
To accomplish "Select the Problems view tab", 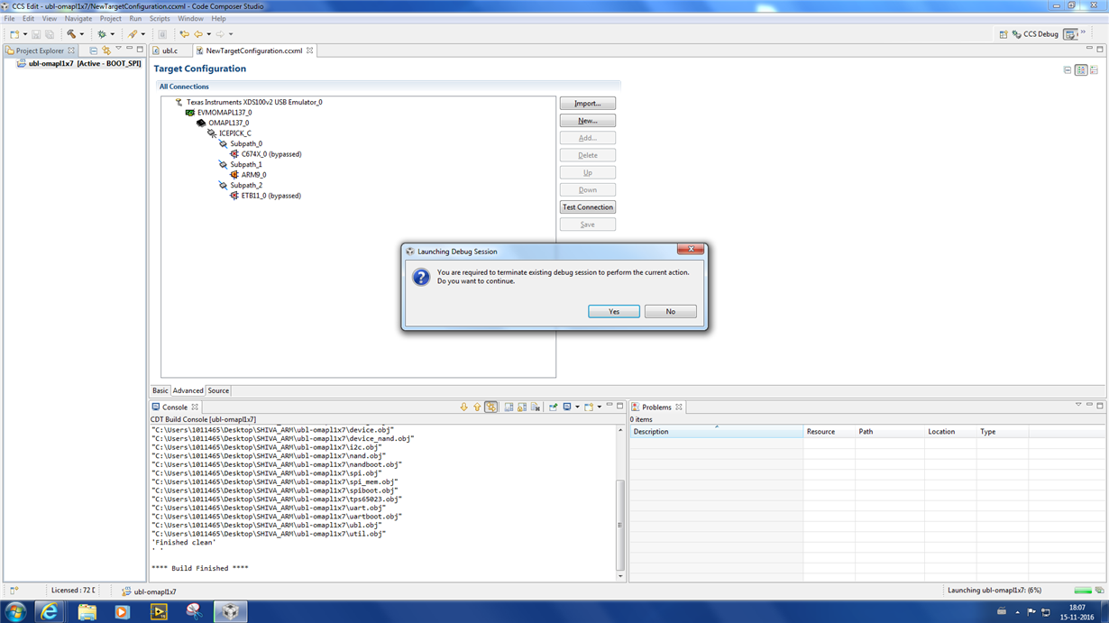I will 655,408.
